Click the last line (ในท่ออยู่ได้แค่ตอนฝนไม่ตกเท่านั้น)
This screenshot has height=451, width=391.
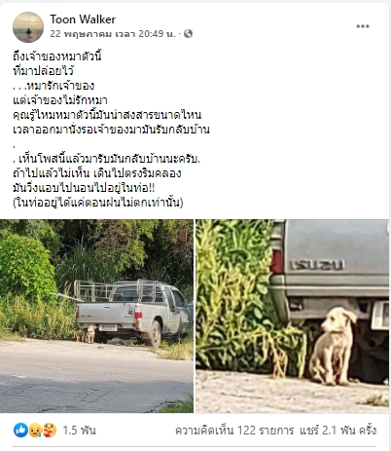[x=98, y=203]
